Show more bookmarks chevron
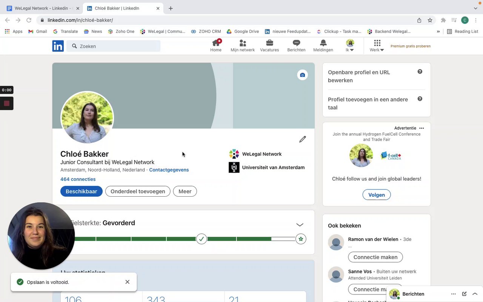This screenshot has height=302, width=483. point(438,31)
